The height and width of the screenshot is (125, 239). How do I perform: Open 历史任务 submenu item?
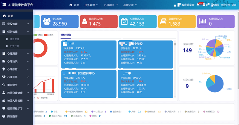14,46
